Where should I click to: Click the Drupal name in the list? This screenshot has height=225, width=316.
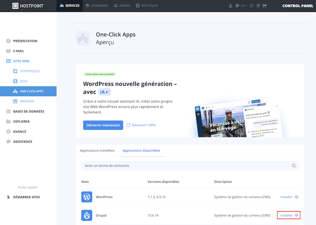tap(101, 216)
